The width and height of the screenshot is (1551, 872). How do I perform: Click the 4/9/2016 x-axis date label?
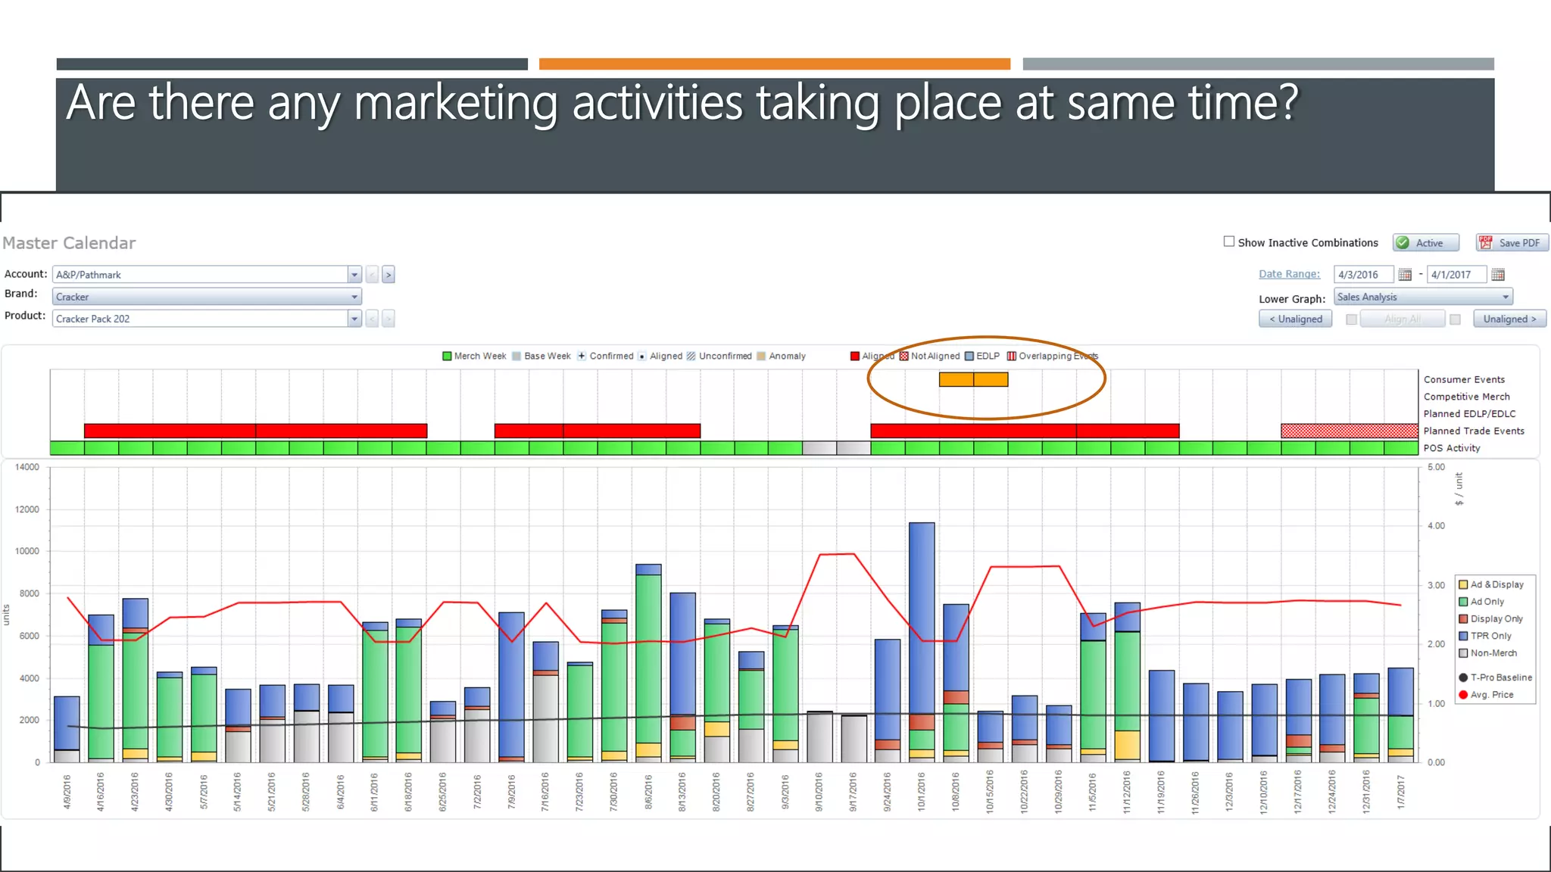[67, 792]
